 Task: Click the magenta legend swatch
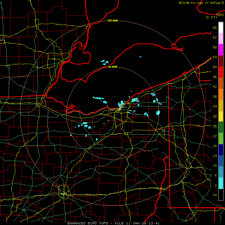tap(221, 50)
